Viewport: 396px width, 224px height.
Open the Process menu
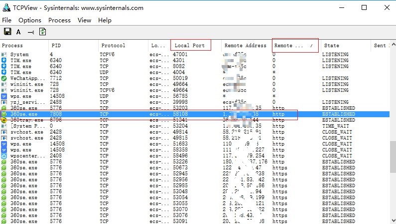(59, 20)
